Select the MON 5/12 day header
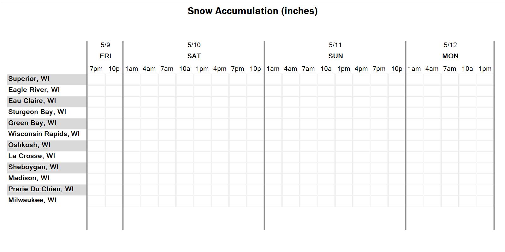 click(450, 51)
